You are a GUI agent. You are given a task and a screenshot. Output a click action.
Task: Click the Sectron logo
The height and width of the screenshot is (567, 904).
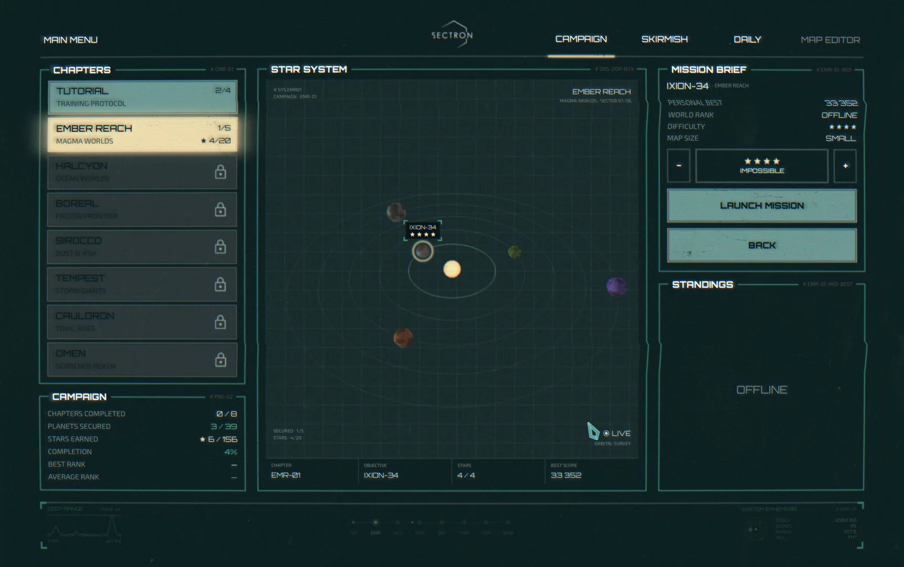[x=452, y=35]
